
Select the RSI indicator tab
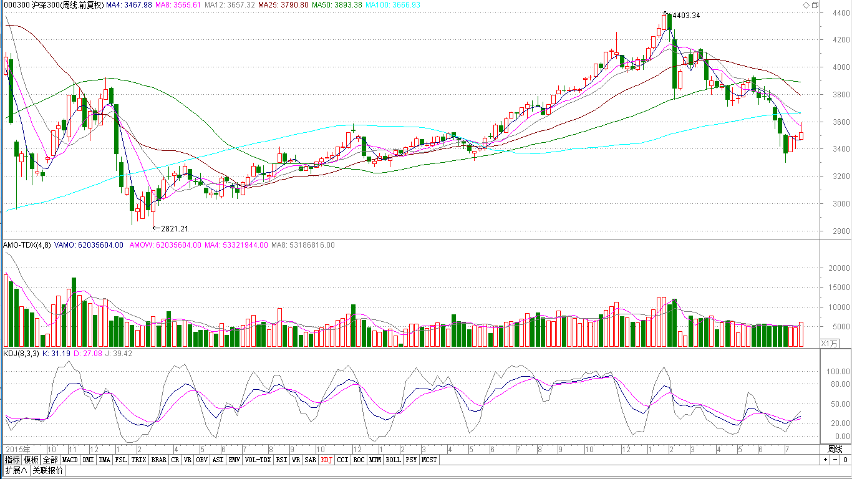pos(281,460)
